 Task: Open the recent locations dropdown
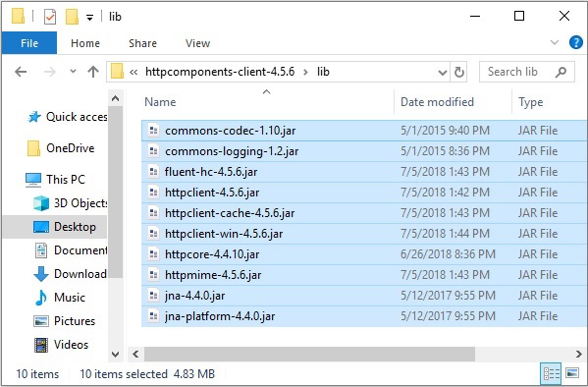(73, 71)
